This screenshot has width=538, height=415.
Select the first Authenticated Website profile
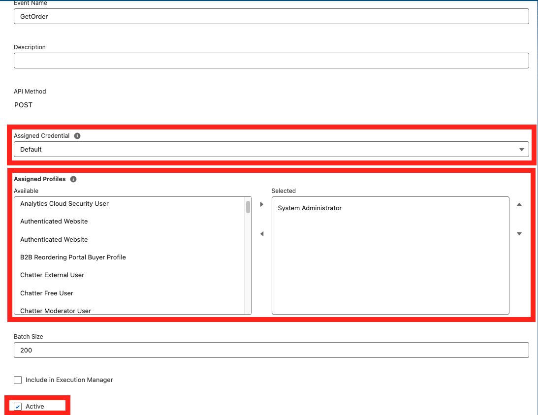click(129, 222)
